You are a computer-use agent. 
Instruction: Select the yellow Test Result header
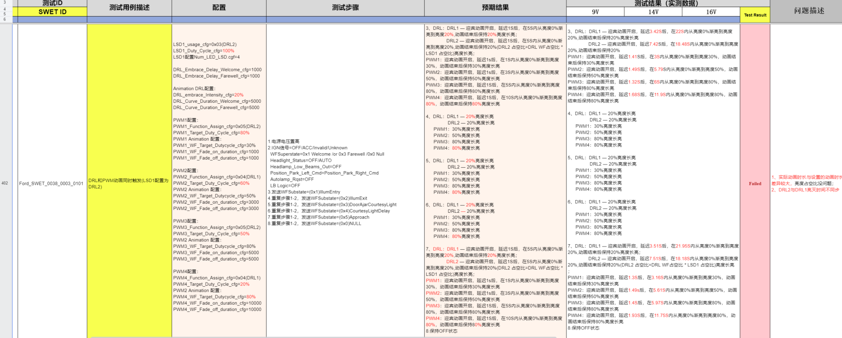[x=755, y=15]
